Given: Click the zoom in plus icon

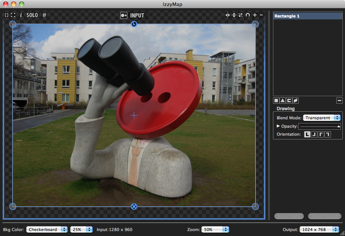Looking at the screenshot, I should (255, 15).
